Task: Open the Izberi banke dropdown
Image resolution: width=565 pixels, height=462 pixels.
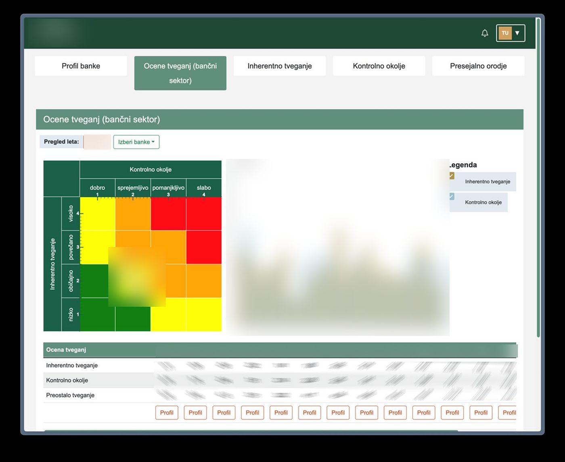Action: pyautogui.click(x=136, y=142)
